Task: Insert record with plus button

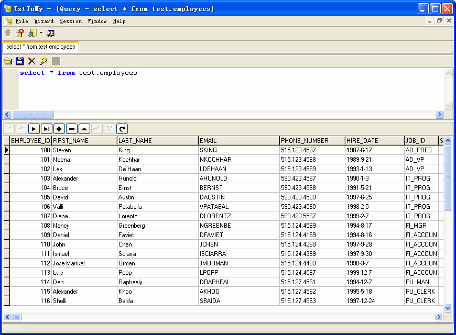Action: (x=59, y=129)
